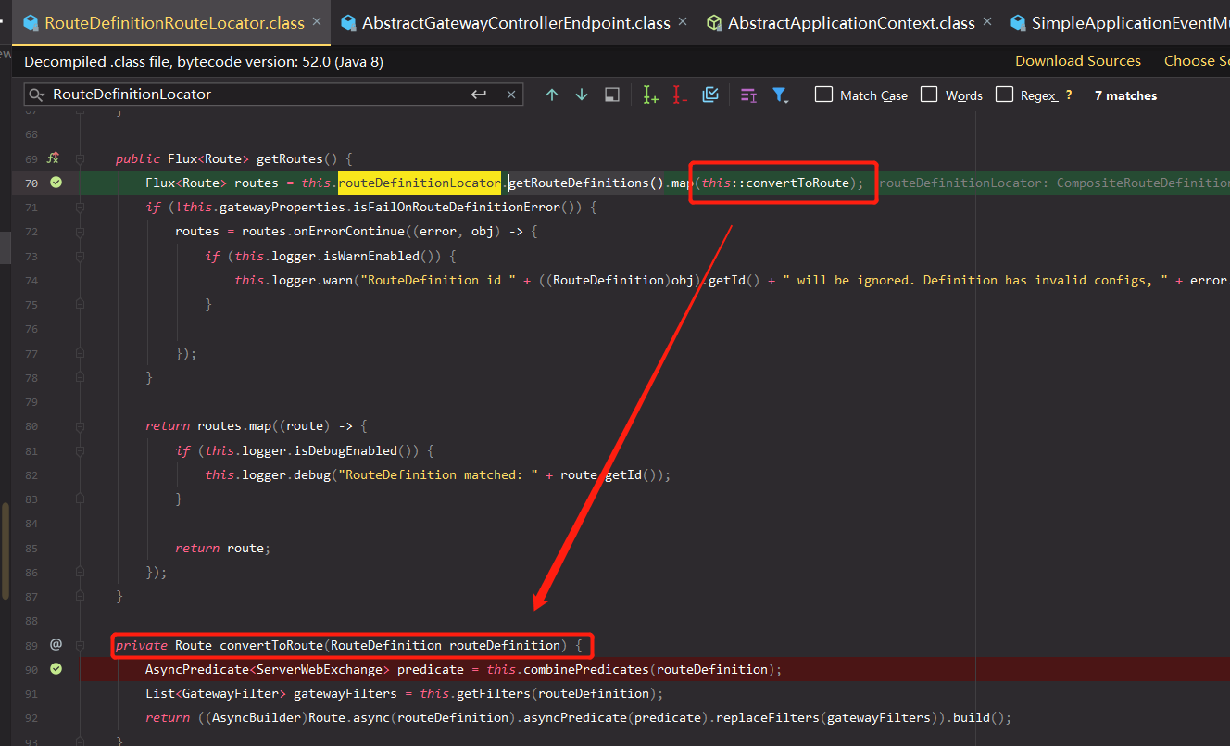1230x746 pixels.
Task: Open regex help question mark icon
Action: [1068, 95]
